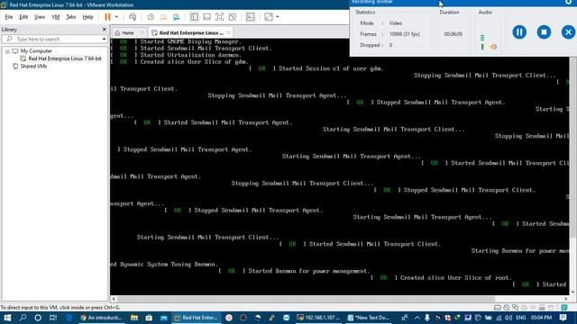Revert virtual machine to snapshot icon

tap(163, 17)
